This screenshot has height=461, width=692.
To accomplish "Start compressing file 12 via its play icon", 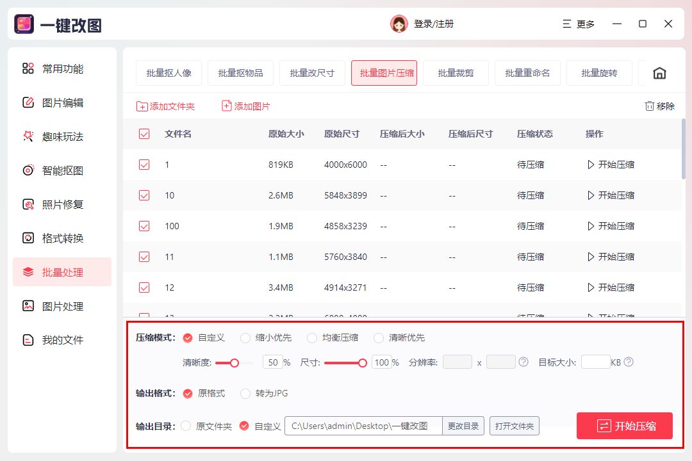I will click(591, 287).
